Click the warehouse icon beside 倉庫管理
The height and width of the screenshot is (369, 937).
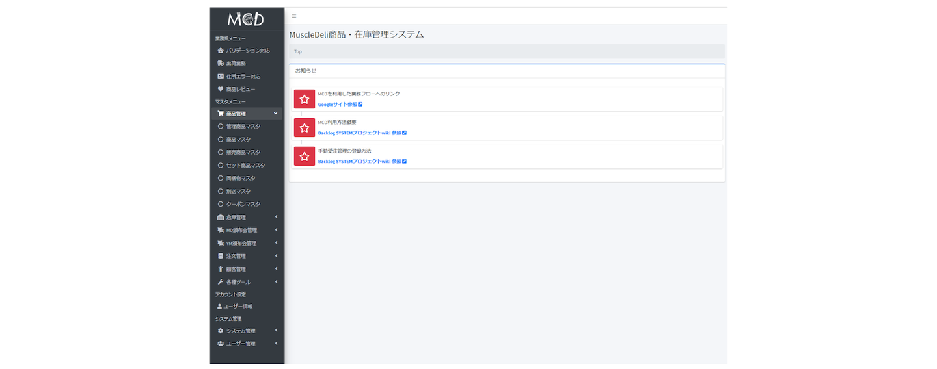point(221,218)
